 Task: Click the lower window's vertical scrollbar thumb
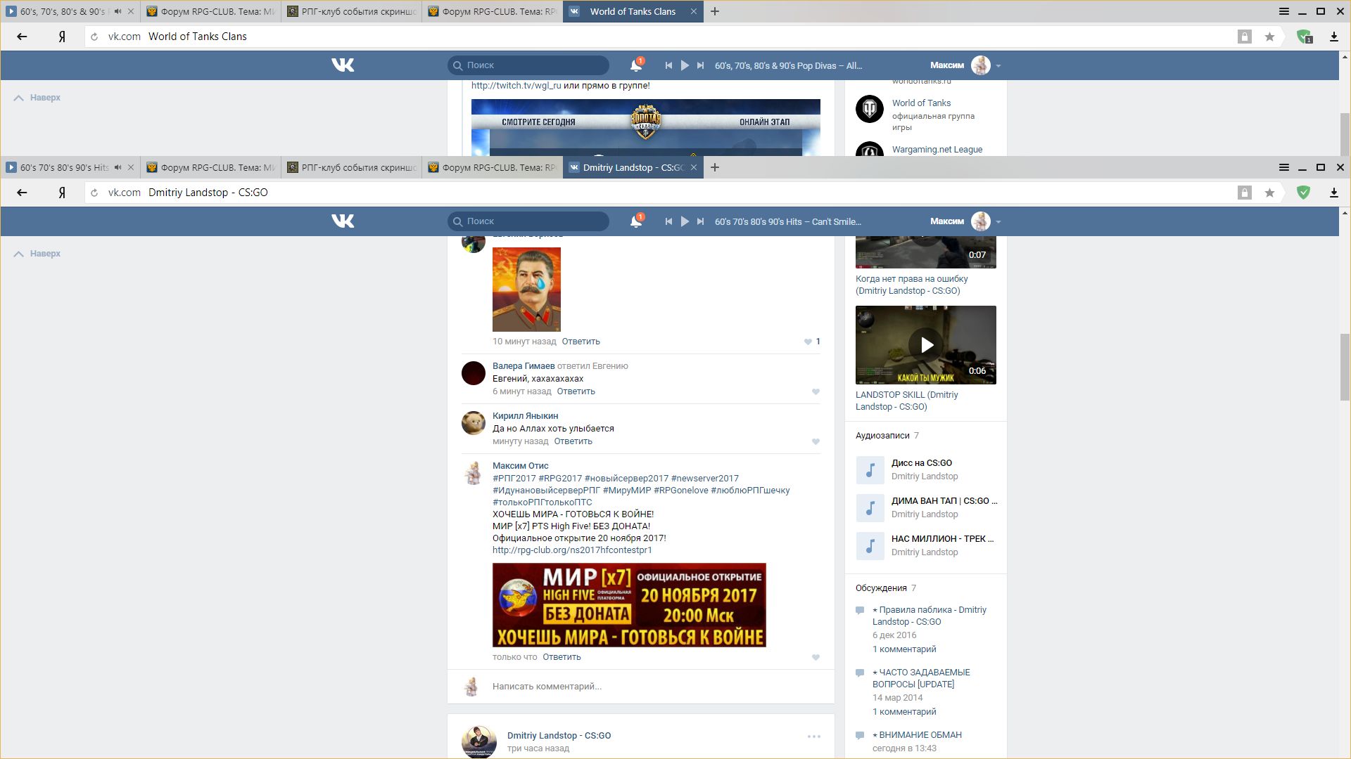(x=1345, y=365)
